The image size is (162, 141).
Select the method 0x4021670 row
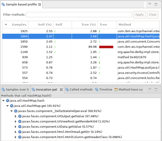81,57
